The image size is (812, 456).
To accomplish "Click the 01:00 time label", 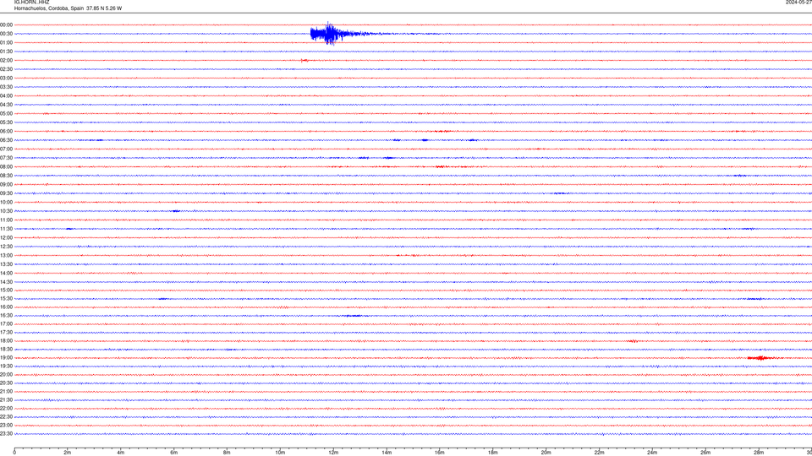I will pyautogui.click(x=6, y=42).
